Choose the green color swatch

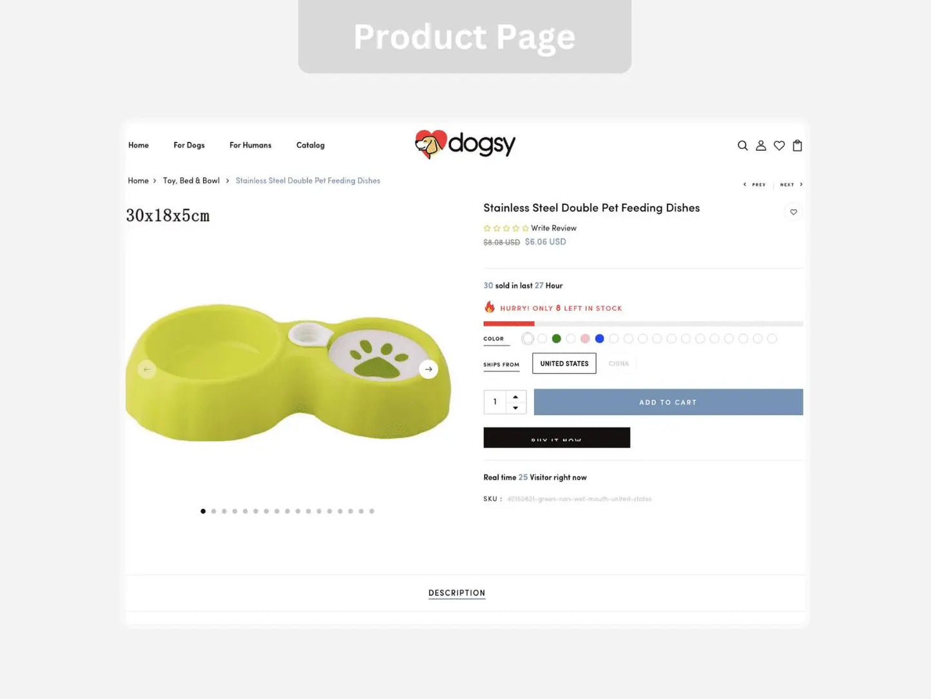(x=557, y=339)
